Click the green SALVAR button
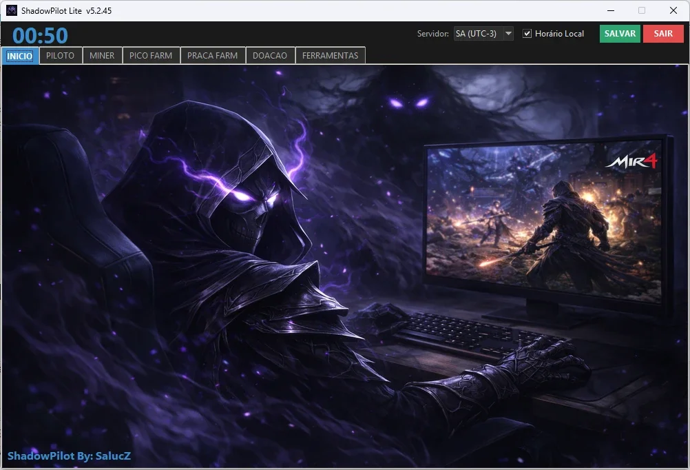The height and width of the screenshot is (470, 690). 620,34
